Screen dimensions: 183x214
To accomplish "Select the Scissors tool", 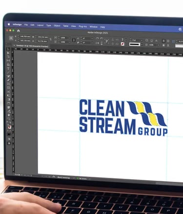I will (8, 92).
